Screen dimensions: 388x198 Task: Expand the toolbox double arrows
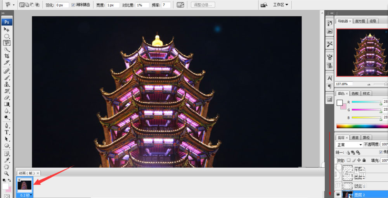point(3,13)
